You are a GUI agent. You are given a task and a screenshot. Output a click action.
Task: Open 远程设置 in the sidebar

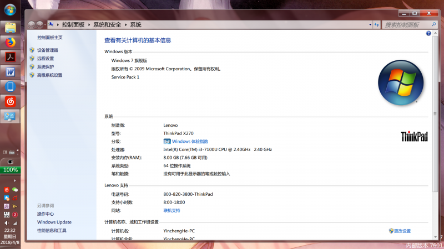point(46,59)
